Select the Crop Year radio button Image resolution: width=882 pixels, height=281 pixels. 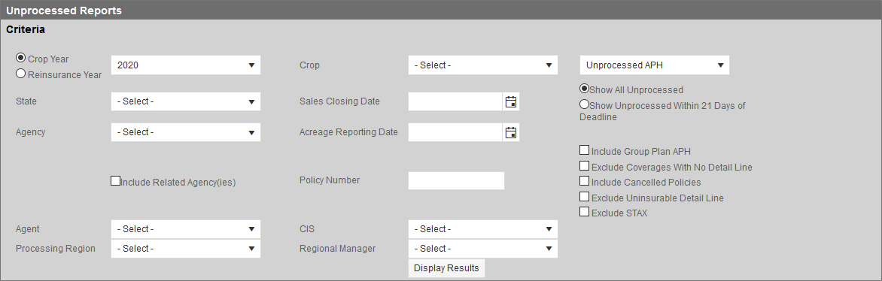(21, 58)
